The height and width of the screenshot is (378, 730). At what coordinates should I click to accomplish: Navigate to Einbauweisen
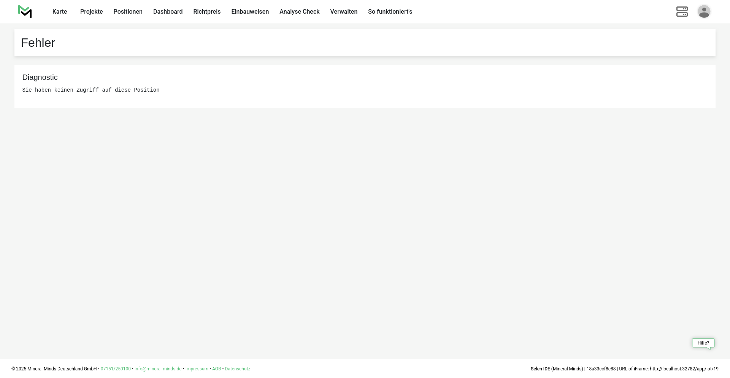click(250, 12)
